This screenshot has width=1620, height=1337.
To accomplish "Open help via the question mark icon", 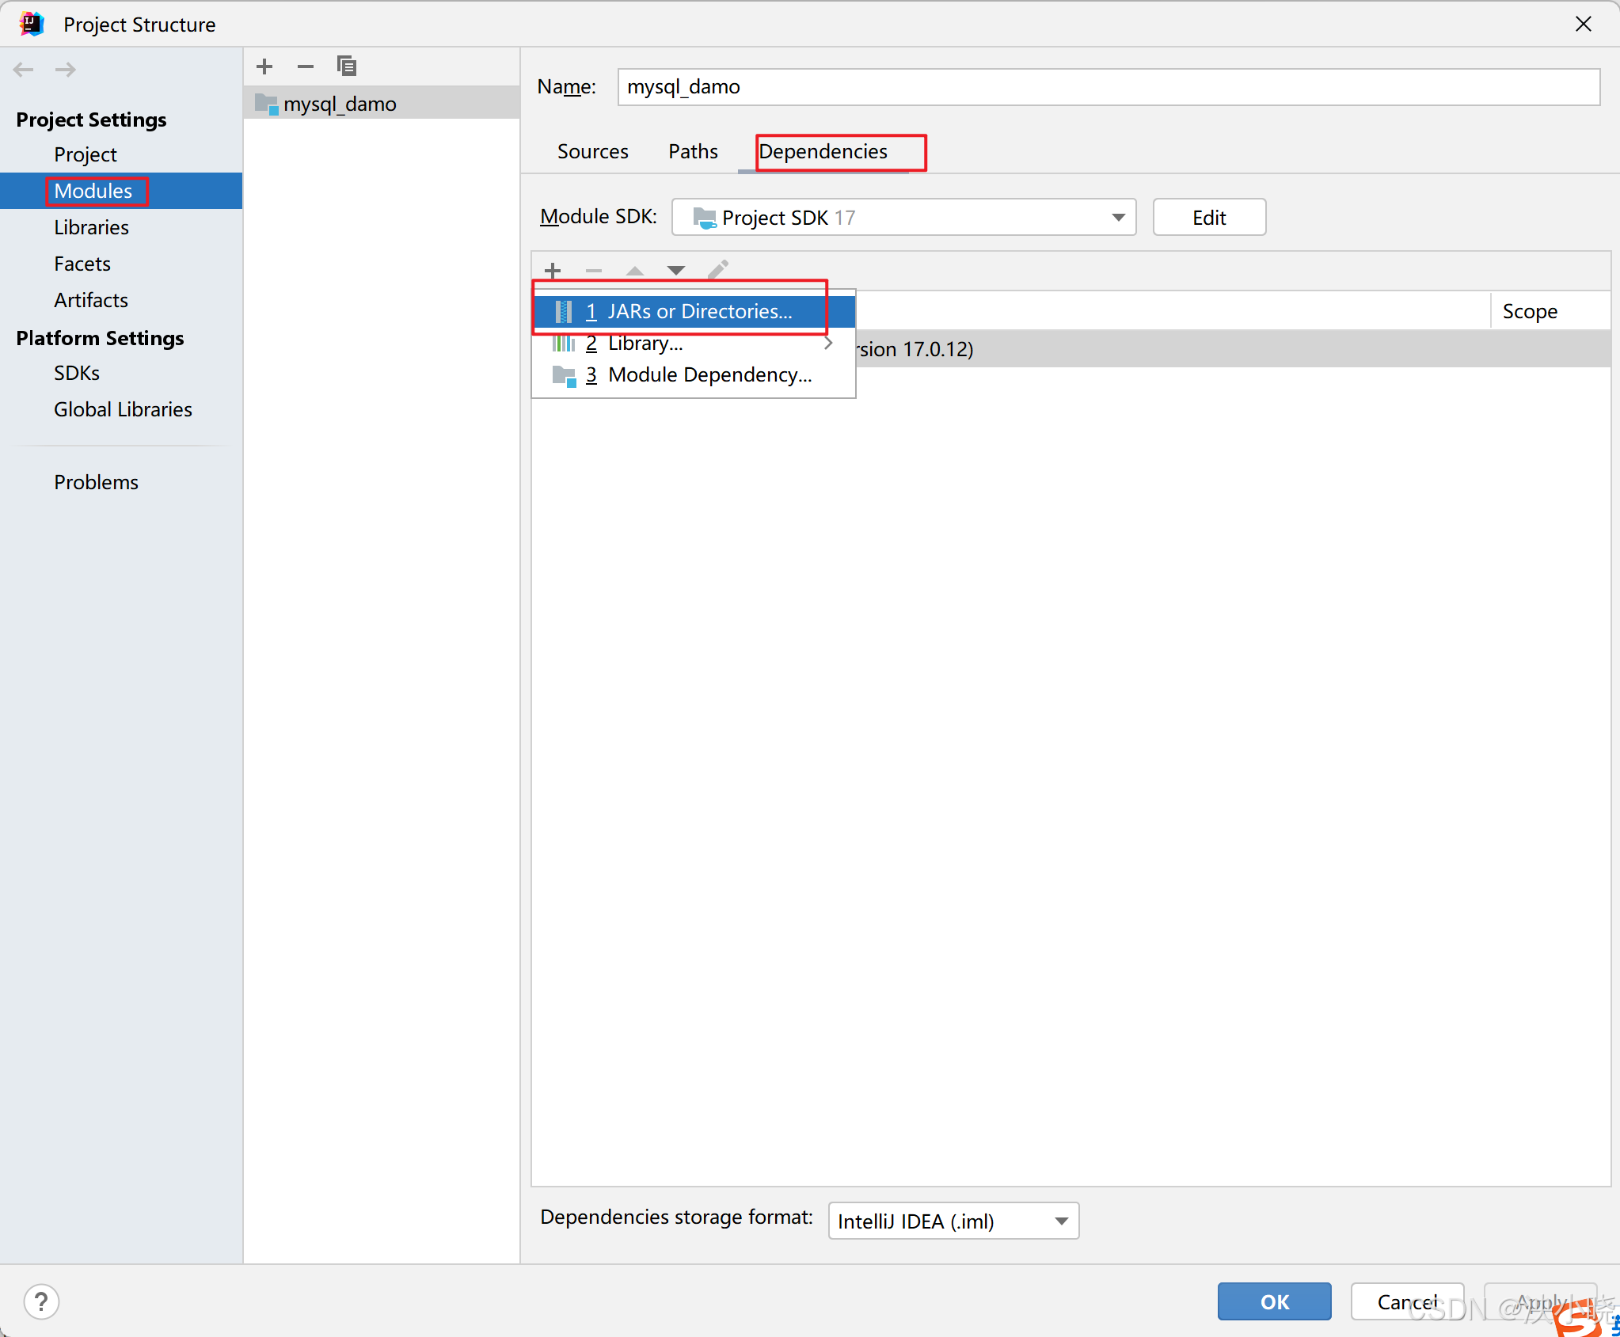I will 42,1301.
